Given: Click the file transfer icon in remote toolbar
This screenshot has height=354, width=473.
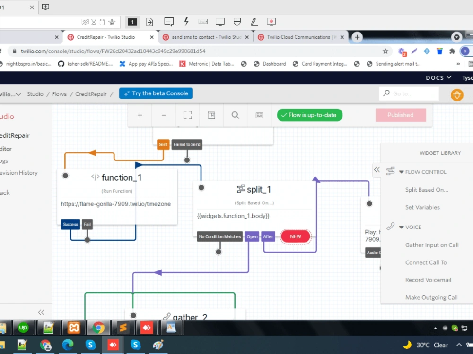Looking at the screenshot, I should (x=149, y=22).
